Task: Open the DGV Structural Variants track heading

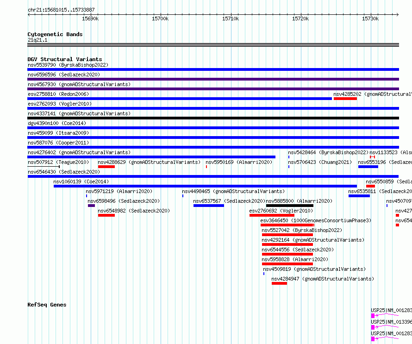Action: [x=65, y=59]
